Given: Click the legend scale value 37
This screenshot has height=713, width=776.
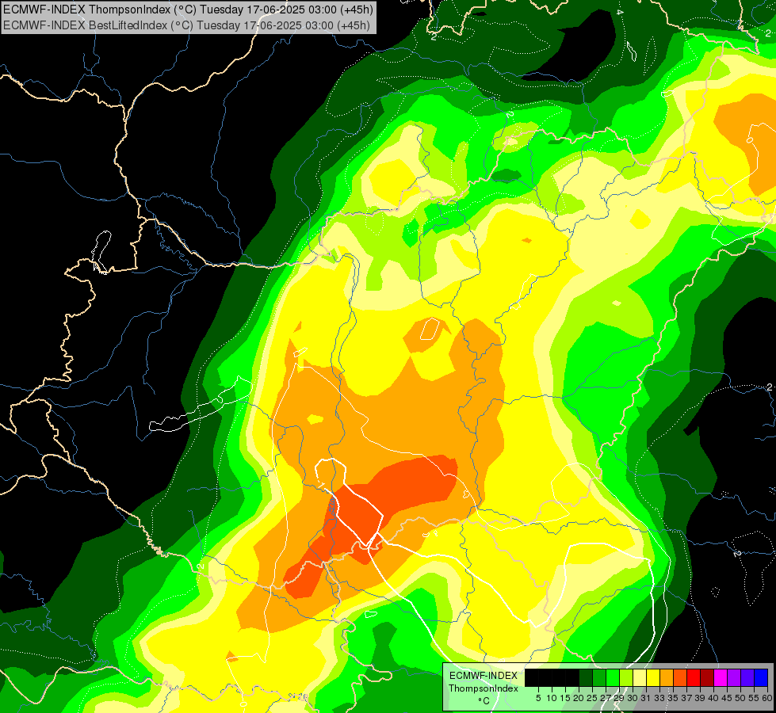Looking at the screenshot, I should pyautogui.click(x=686, y=698).
